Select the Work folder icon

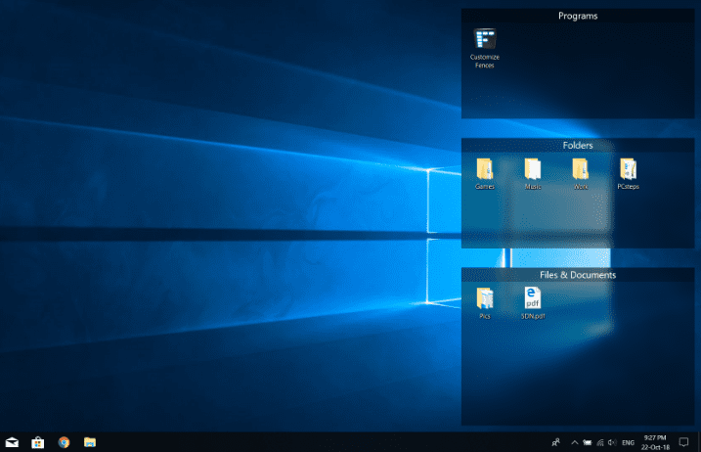point(581,169)
